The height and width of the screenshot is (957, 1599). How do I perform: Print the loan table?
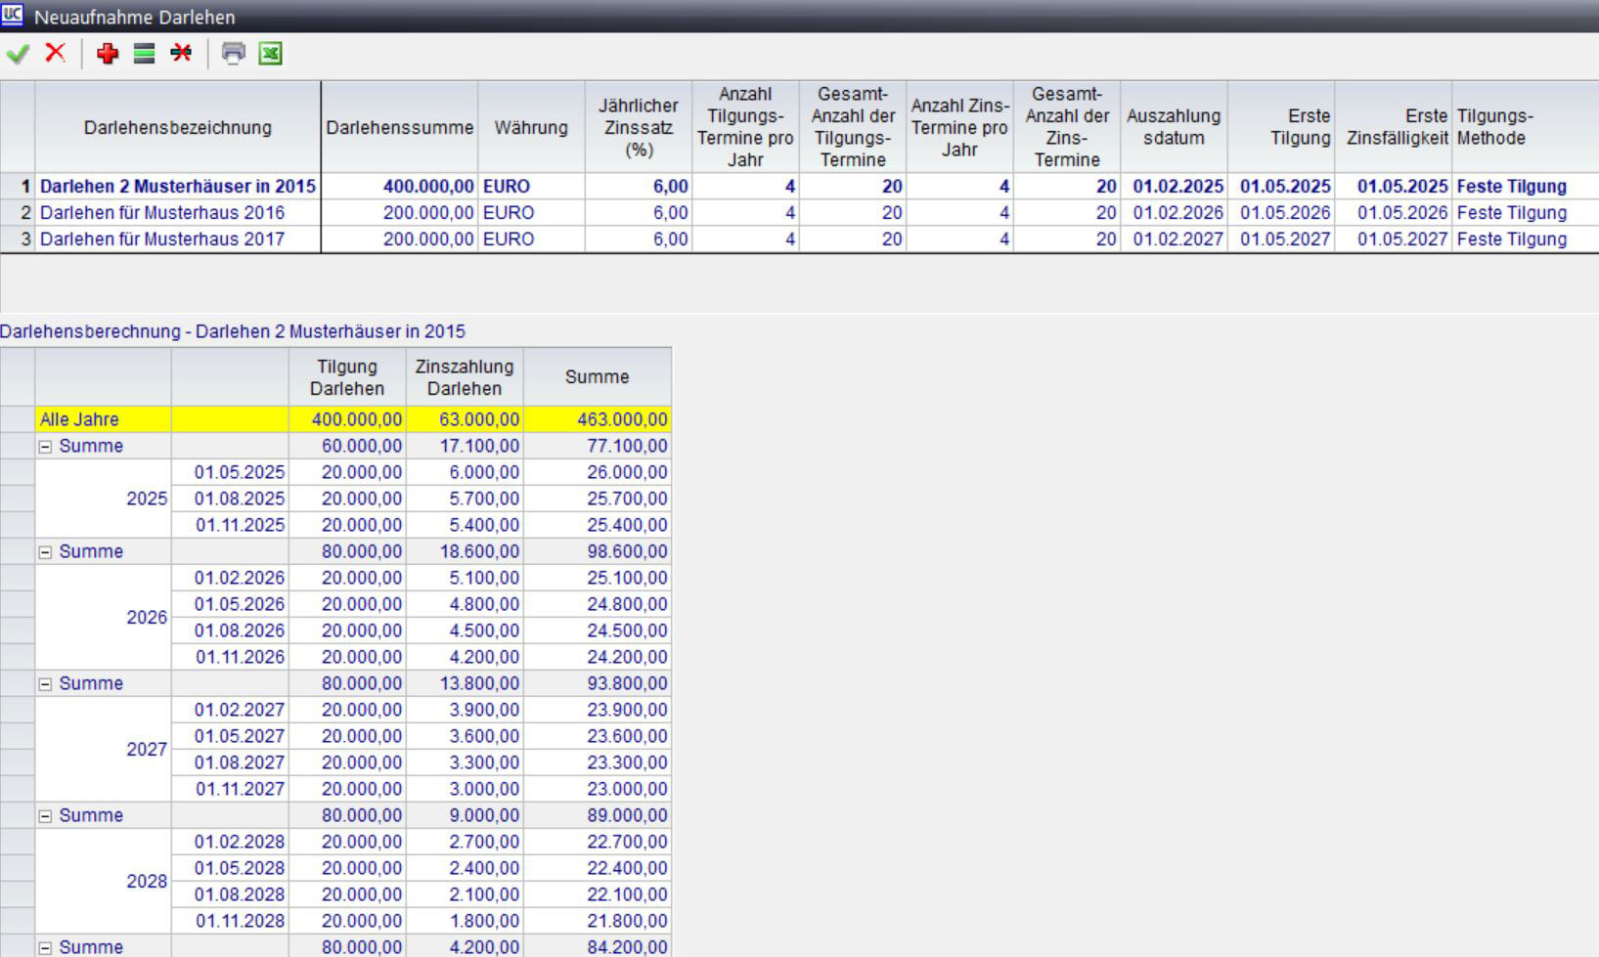(x=233, y=54)
